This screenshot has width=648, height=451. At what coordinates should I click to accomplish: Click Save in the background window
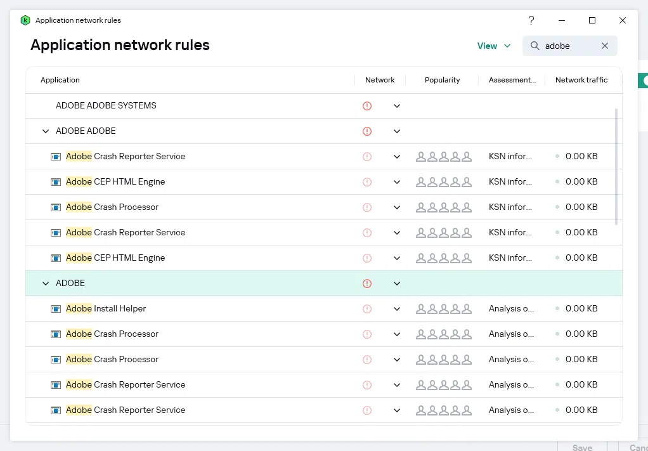tap(582, 447)
